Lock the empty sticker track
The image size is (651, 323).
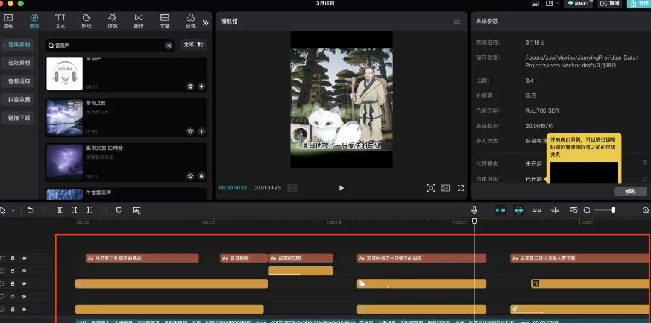point(13,296)
